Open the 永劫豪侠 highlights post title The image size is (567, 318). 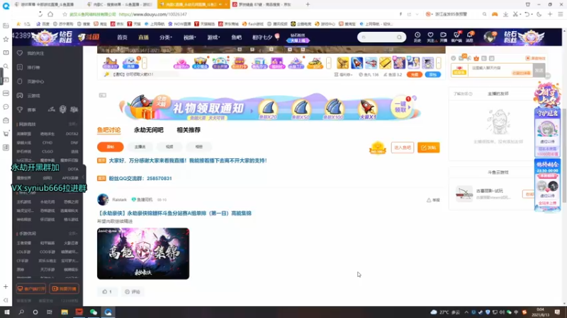pyautogui.click(x=174, y=213)
